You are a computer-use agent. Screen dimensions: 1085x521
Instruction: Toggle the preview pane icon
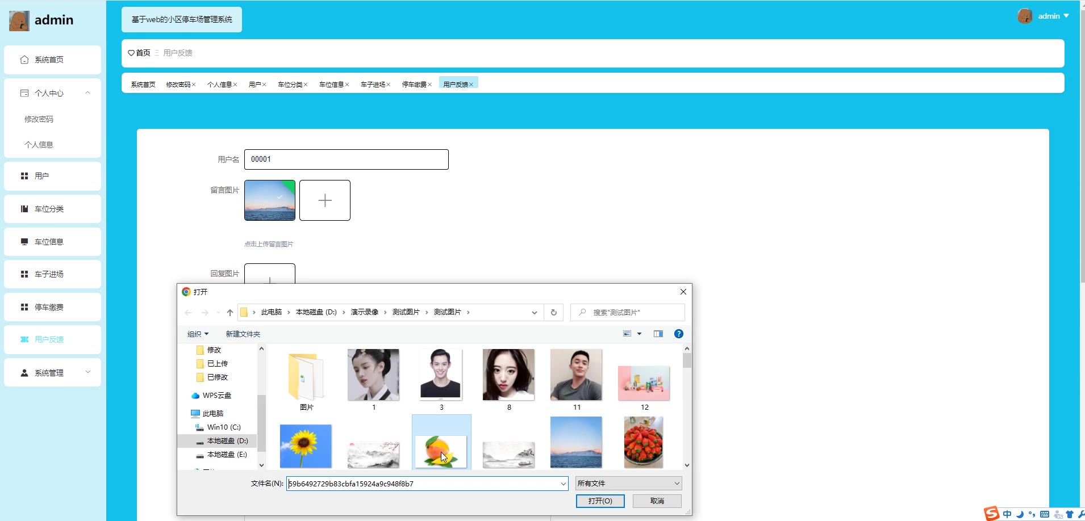tap(658, 334)
